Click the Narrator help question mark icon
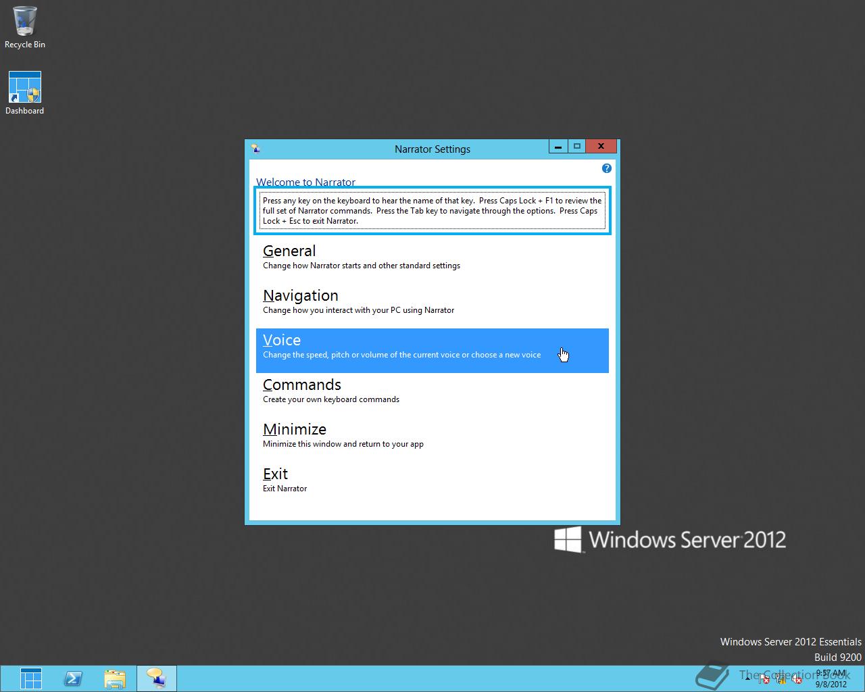This screenshot has width=865, height=692. (606, 168)
